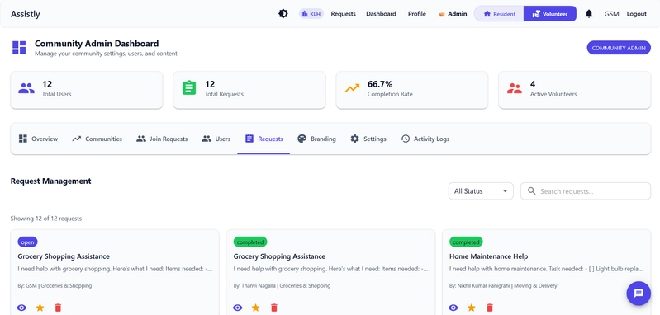The image size is (660, 315).
Task: Open the Settings tab
Action: [368, 139]
